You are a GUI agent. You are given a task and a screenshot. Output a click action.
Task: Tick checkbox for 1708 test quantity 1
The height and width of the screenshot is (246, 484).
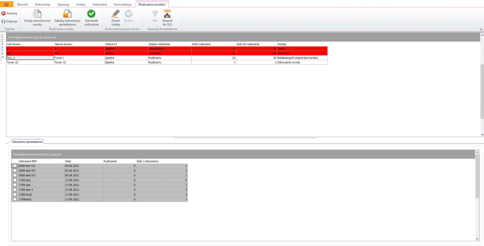click(15, 185)
